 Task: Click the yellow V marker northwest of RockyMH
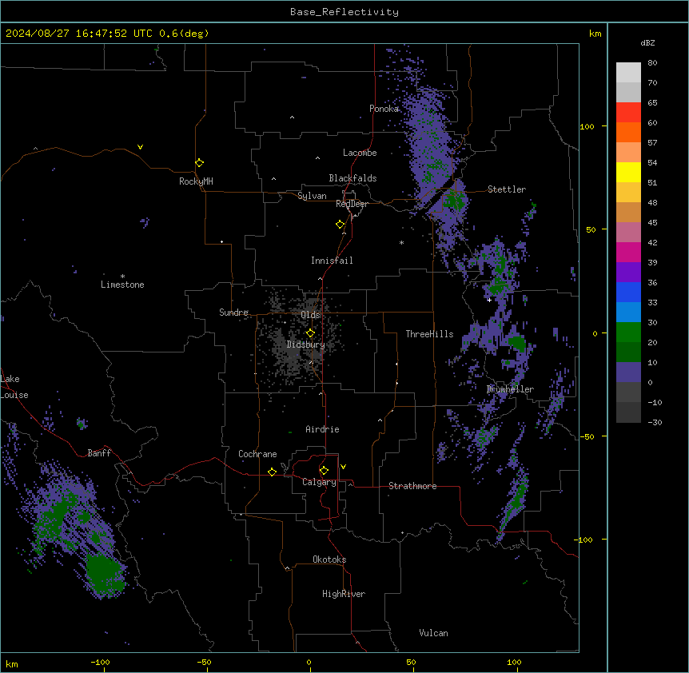(140, 147)
